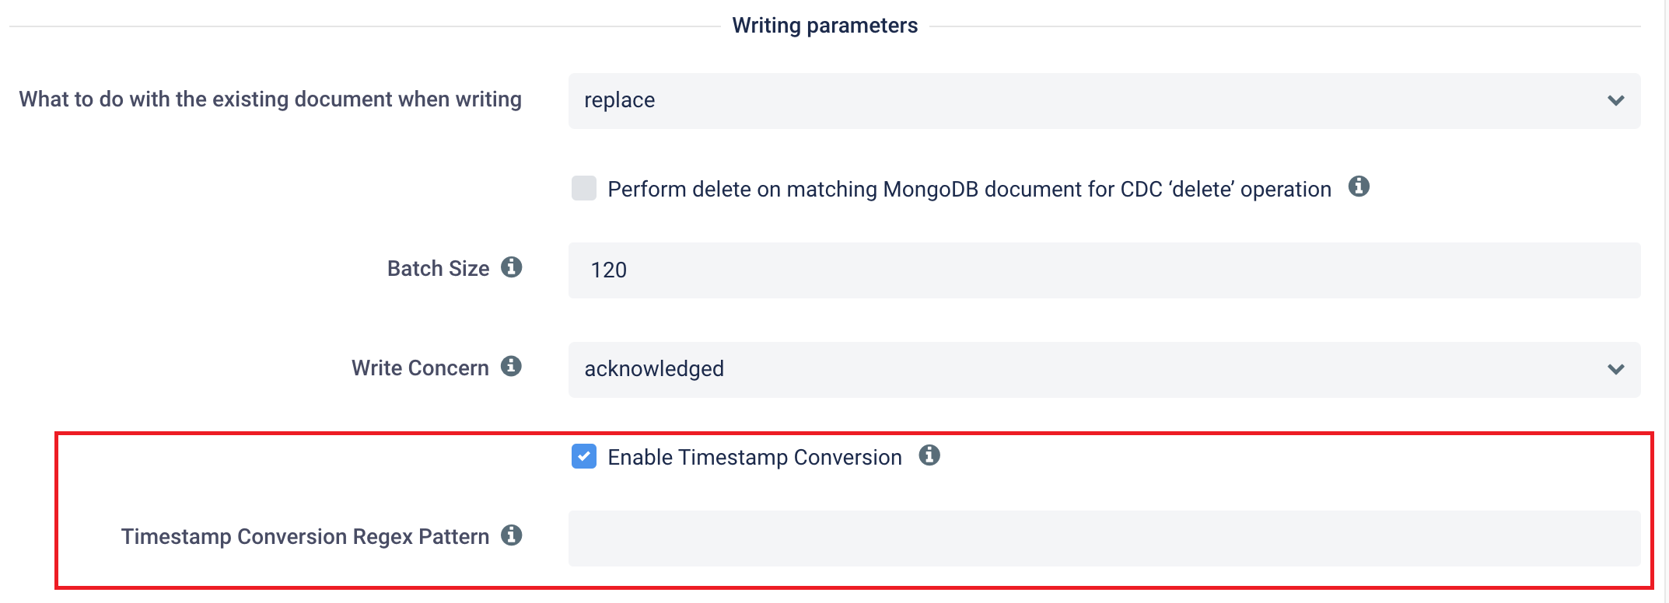The height and width of the screenshot is (603, 1669).
Task: Click the Timestamp Conversion Regex Pattern field
Action: point(1104,539)
